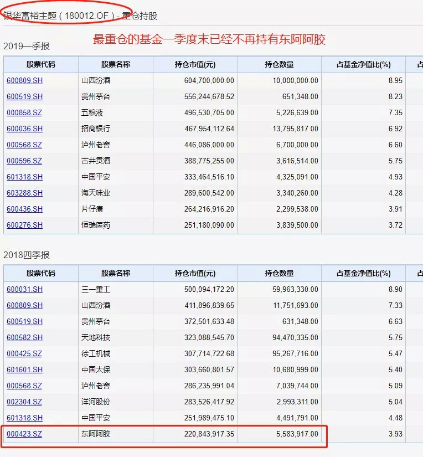The height and width of the screenshot is (457, 423).
Task: Open link 601318.SH in 2019一季报 table
Action: pos(24,177)
